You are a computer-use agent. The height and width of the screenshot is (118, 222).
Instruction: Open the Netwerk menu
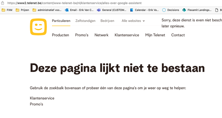click(x=101, y=35)
